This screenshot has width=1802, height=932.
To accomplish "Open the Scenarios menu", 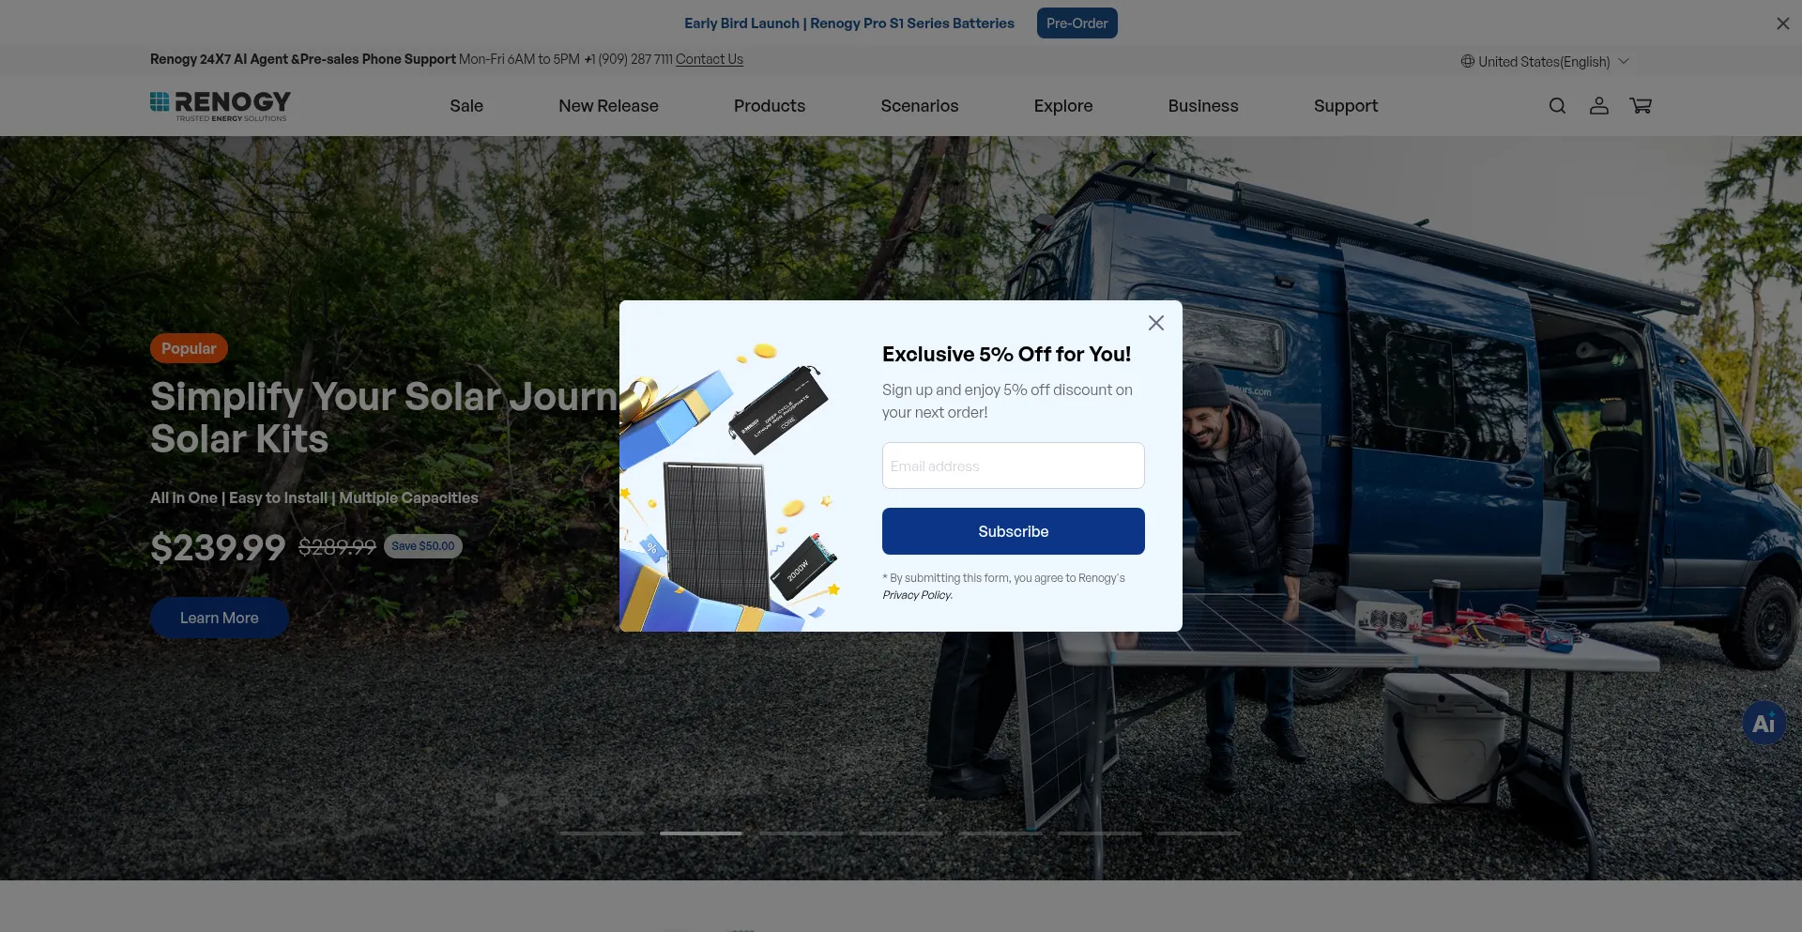I will pos(920,106).
